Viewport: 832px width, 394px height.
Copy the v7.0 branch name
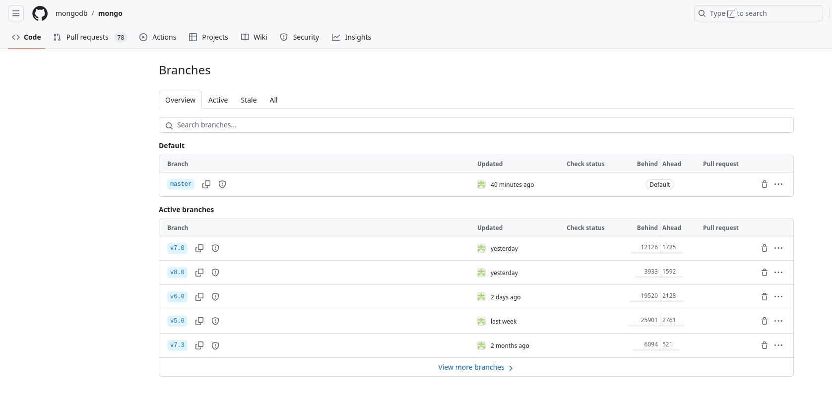coord(199,248)
